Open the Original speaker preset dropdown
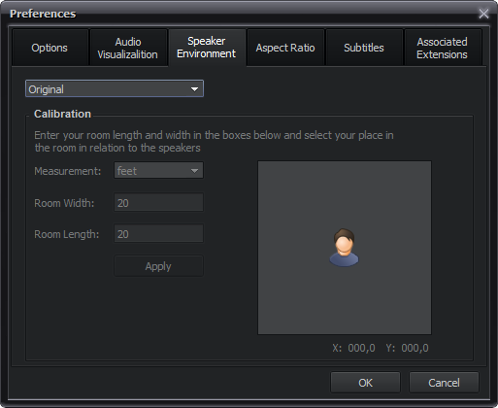Screen dimensions: 498x408 point(115,88)
